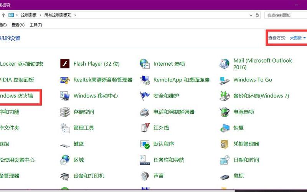
Task: Open the 查看方式 大图标 dropdown
Action: (x=297, y=38)
